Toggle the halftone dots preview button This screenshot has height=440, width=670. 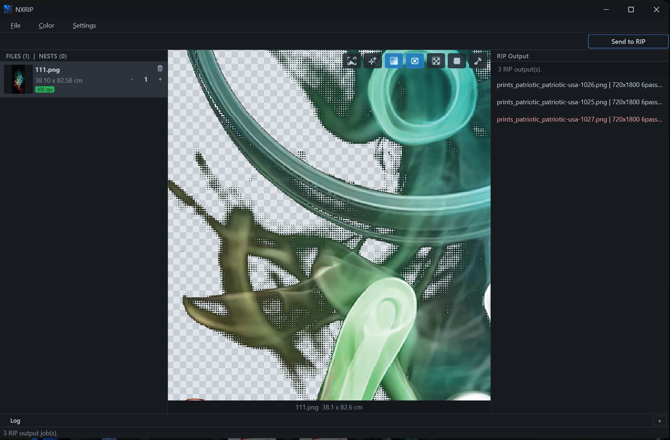click(x=394, y=61)
